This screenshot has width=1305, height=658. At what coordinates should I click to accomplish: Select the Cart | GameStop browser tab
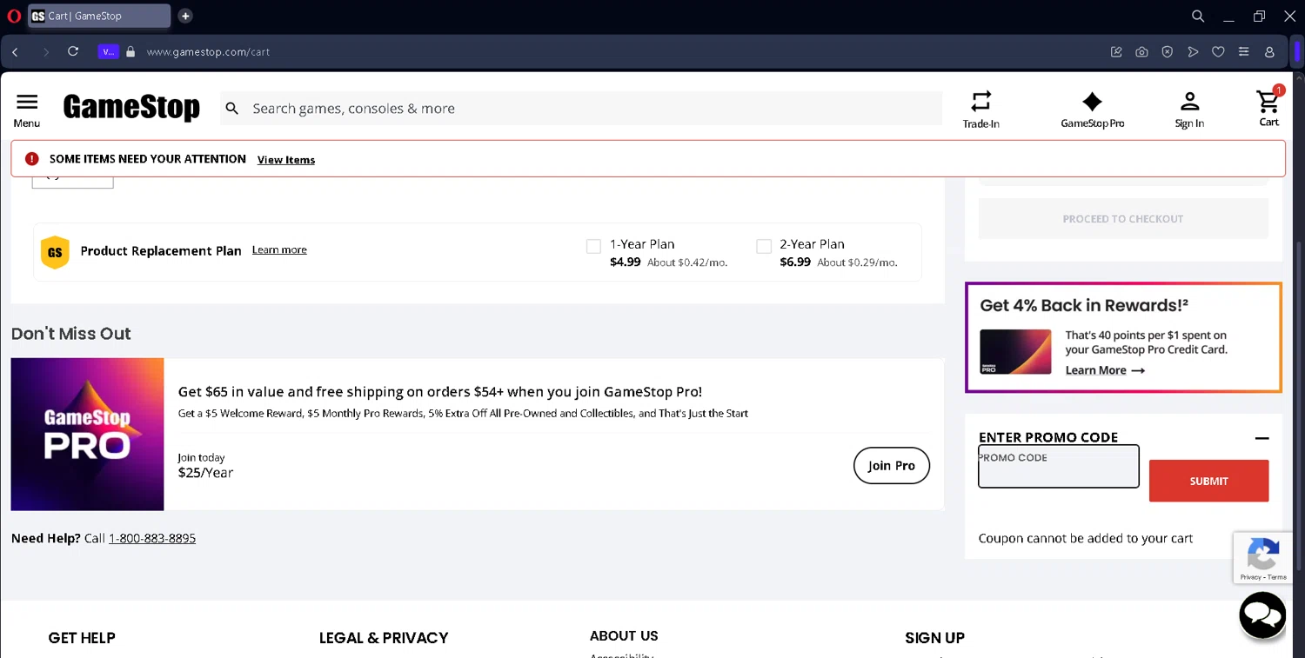99,16
